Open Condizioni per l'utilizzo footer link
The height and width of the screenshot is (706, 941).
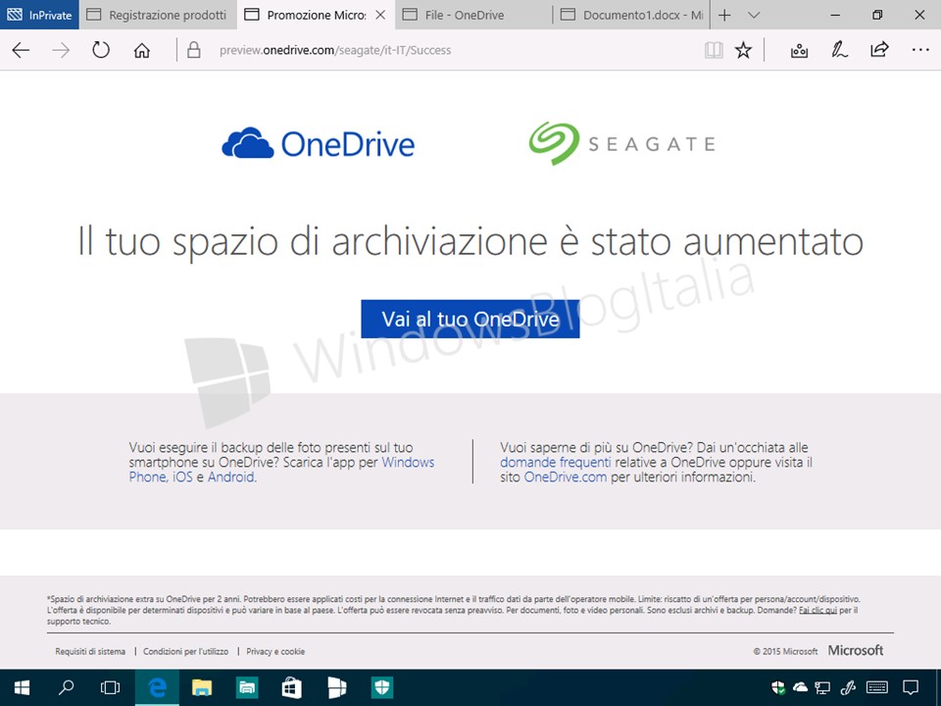pyautogui.click(x=185, y=651)
